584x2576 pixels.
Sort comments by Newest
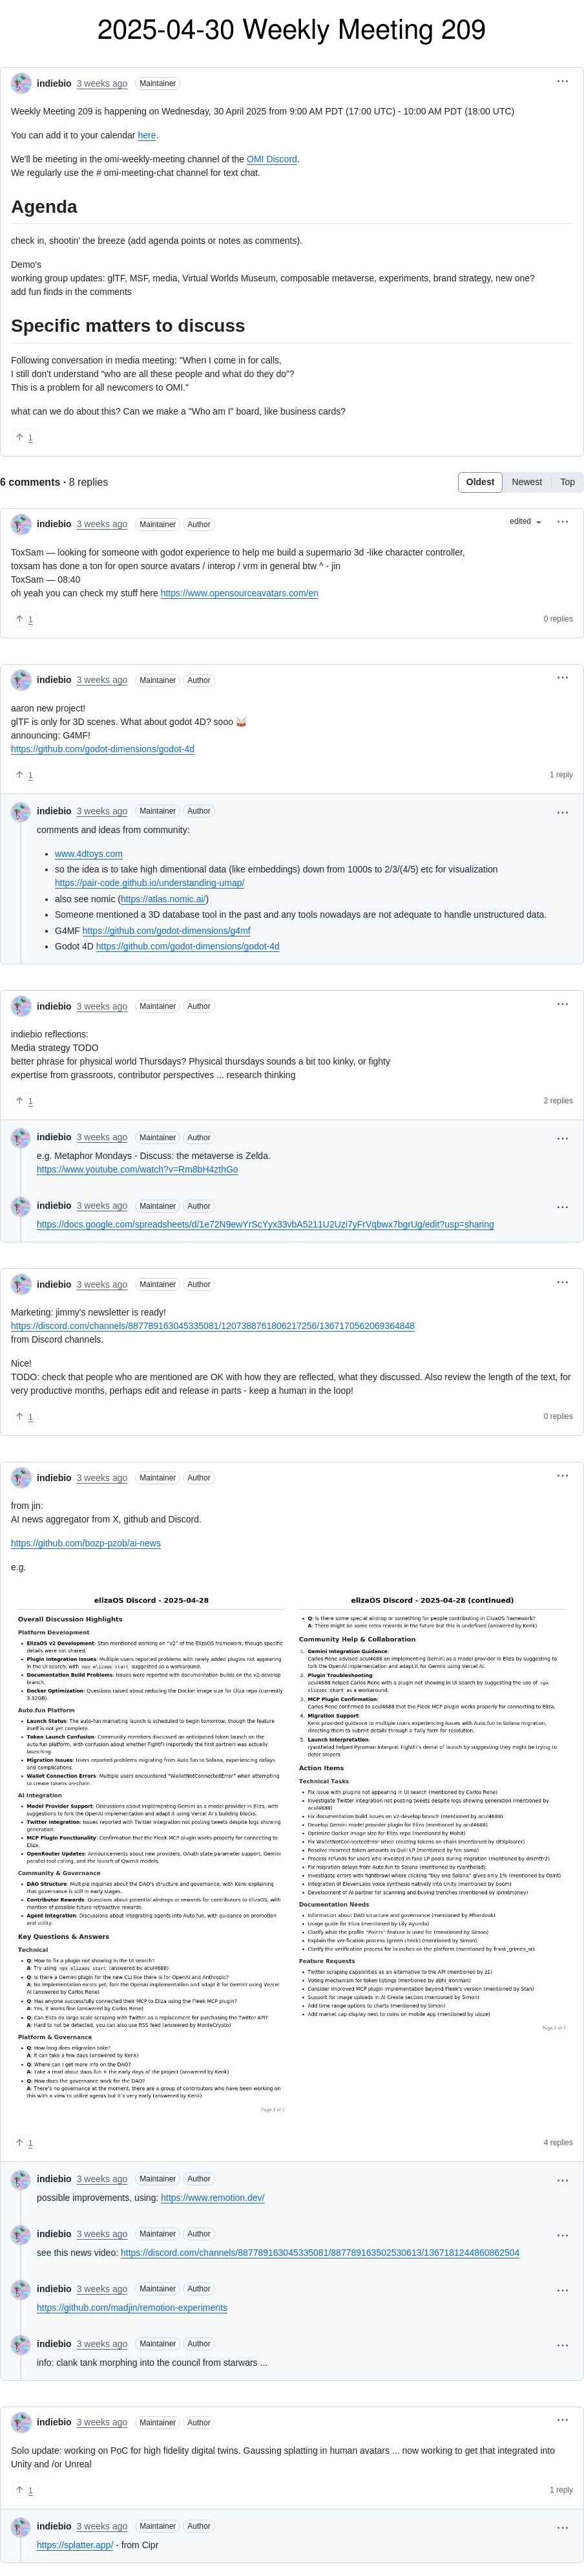point(527,482)
